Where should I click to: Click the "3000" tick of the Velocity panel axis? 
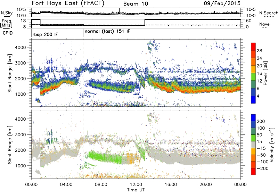click(21, 134)
